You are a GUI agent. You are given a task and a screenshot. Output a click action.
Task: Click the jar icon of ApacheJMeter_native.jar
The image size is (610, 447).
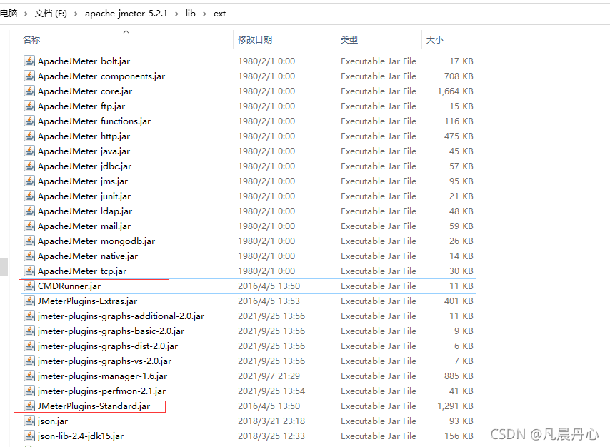(x=29, y=256)
